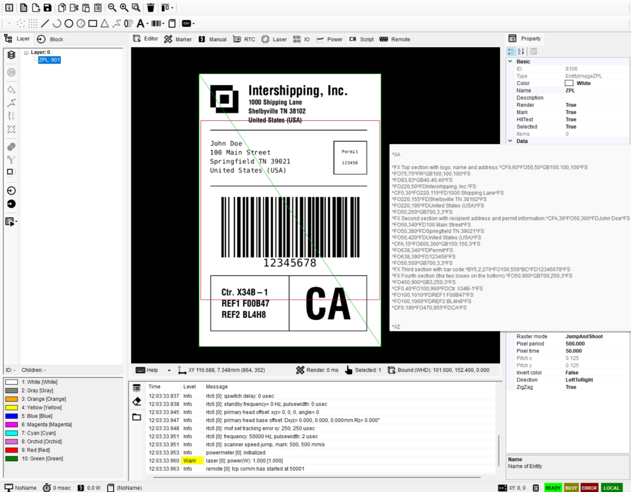
Task: Open the Help dropdown arrow
Action: pos(169,370)
